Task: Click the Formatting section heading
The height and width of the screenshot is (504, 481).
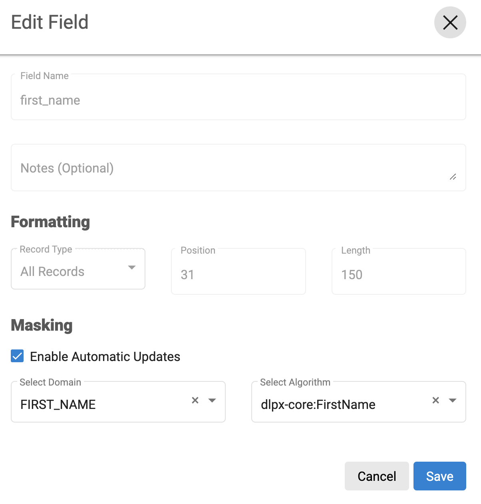Action: click(x=50, y=222)
